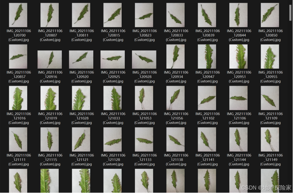Select thumbnail of IMG_20211106_120947 leaf image
This screenshot has height=193, width=293.
pyautogui.click(x=207, y=56)
